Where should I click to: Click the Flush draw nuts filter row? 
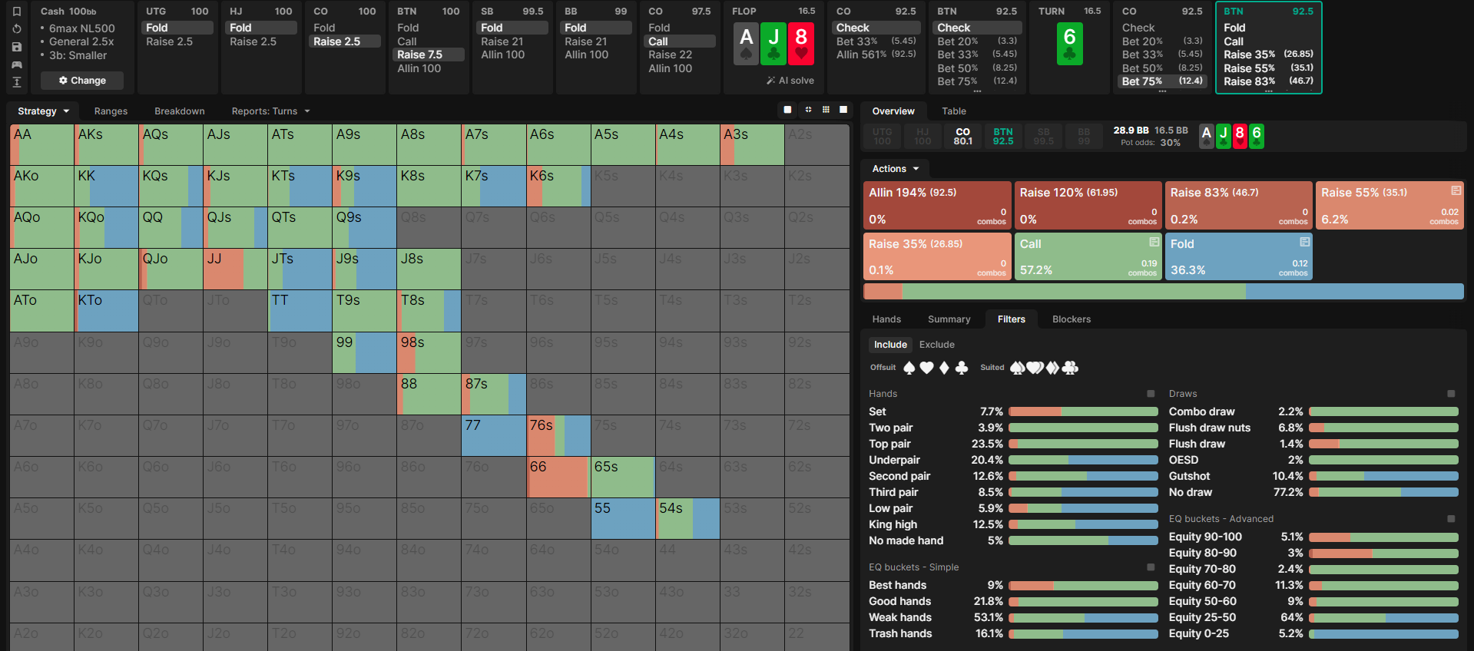pyautogui.click(x=1313, y=428)
